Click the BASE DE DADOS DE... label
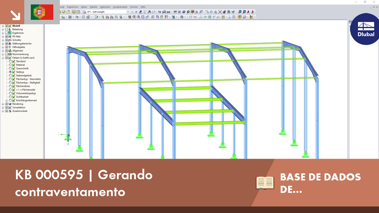Screen dimensions: 379x213 click(320, 183)
